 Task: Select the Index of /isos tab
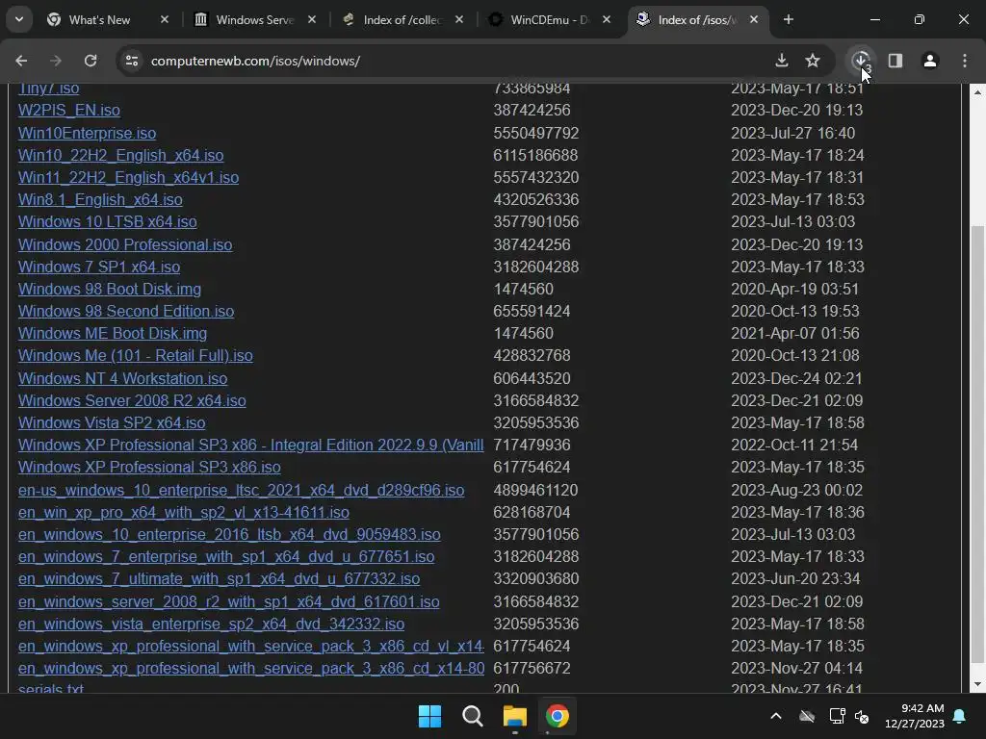point(697,19)
